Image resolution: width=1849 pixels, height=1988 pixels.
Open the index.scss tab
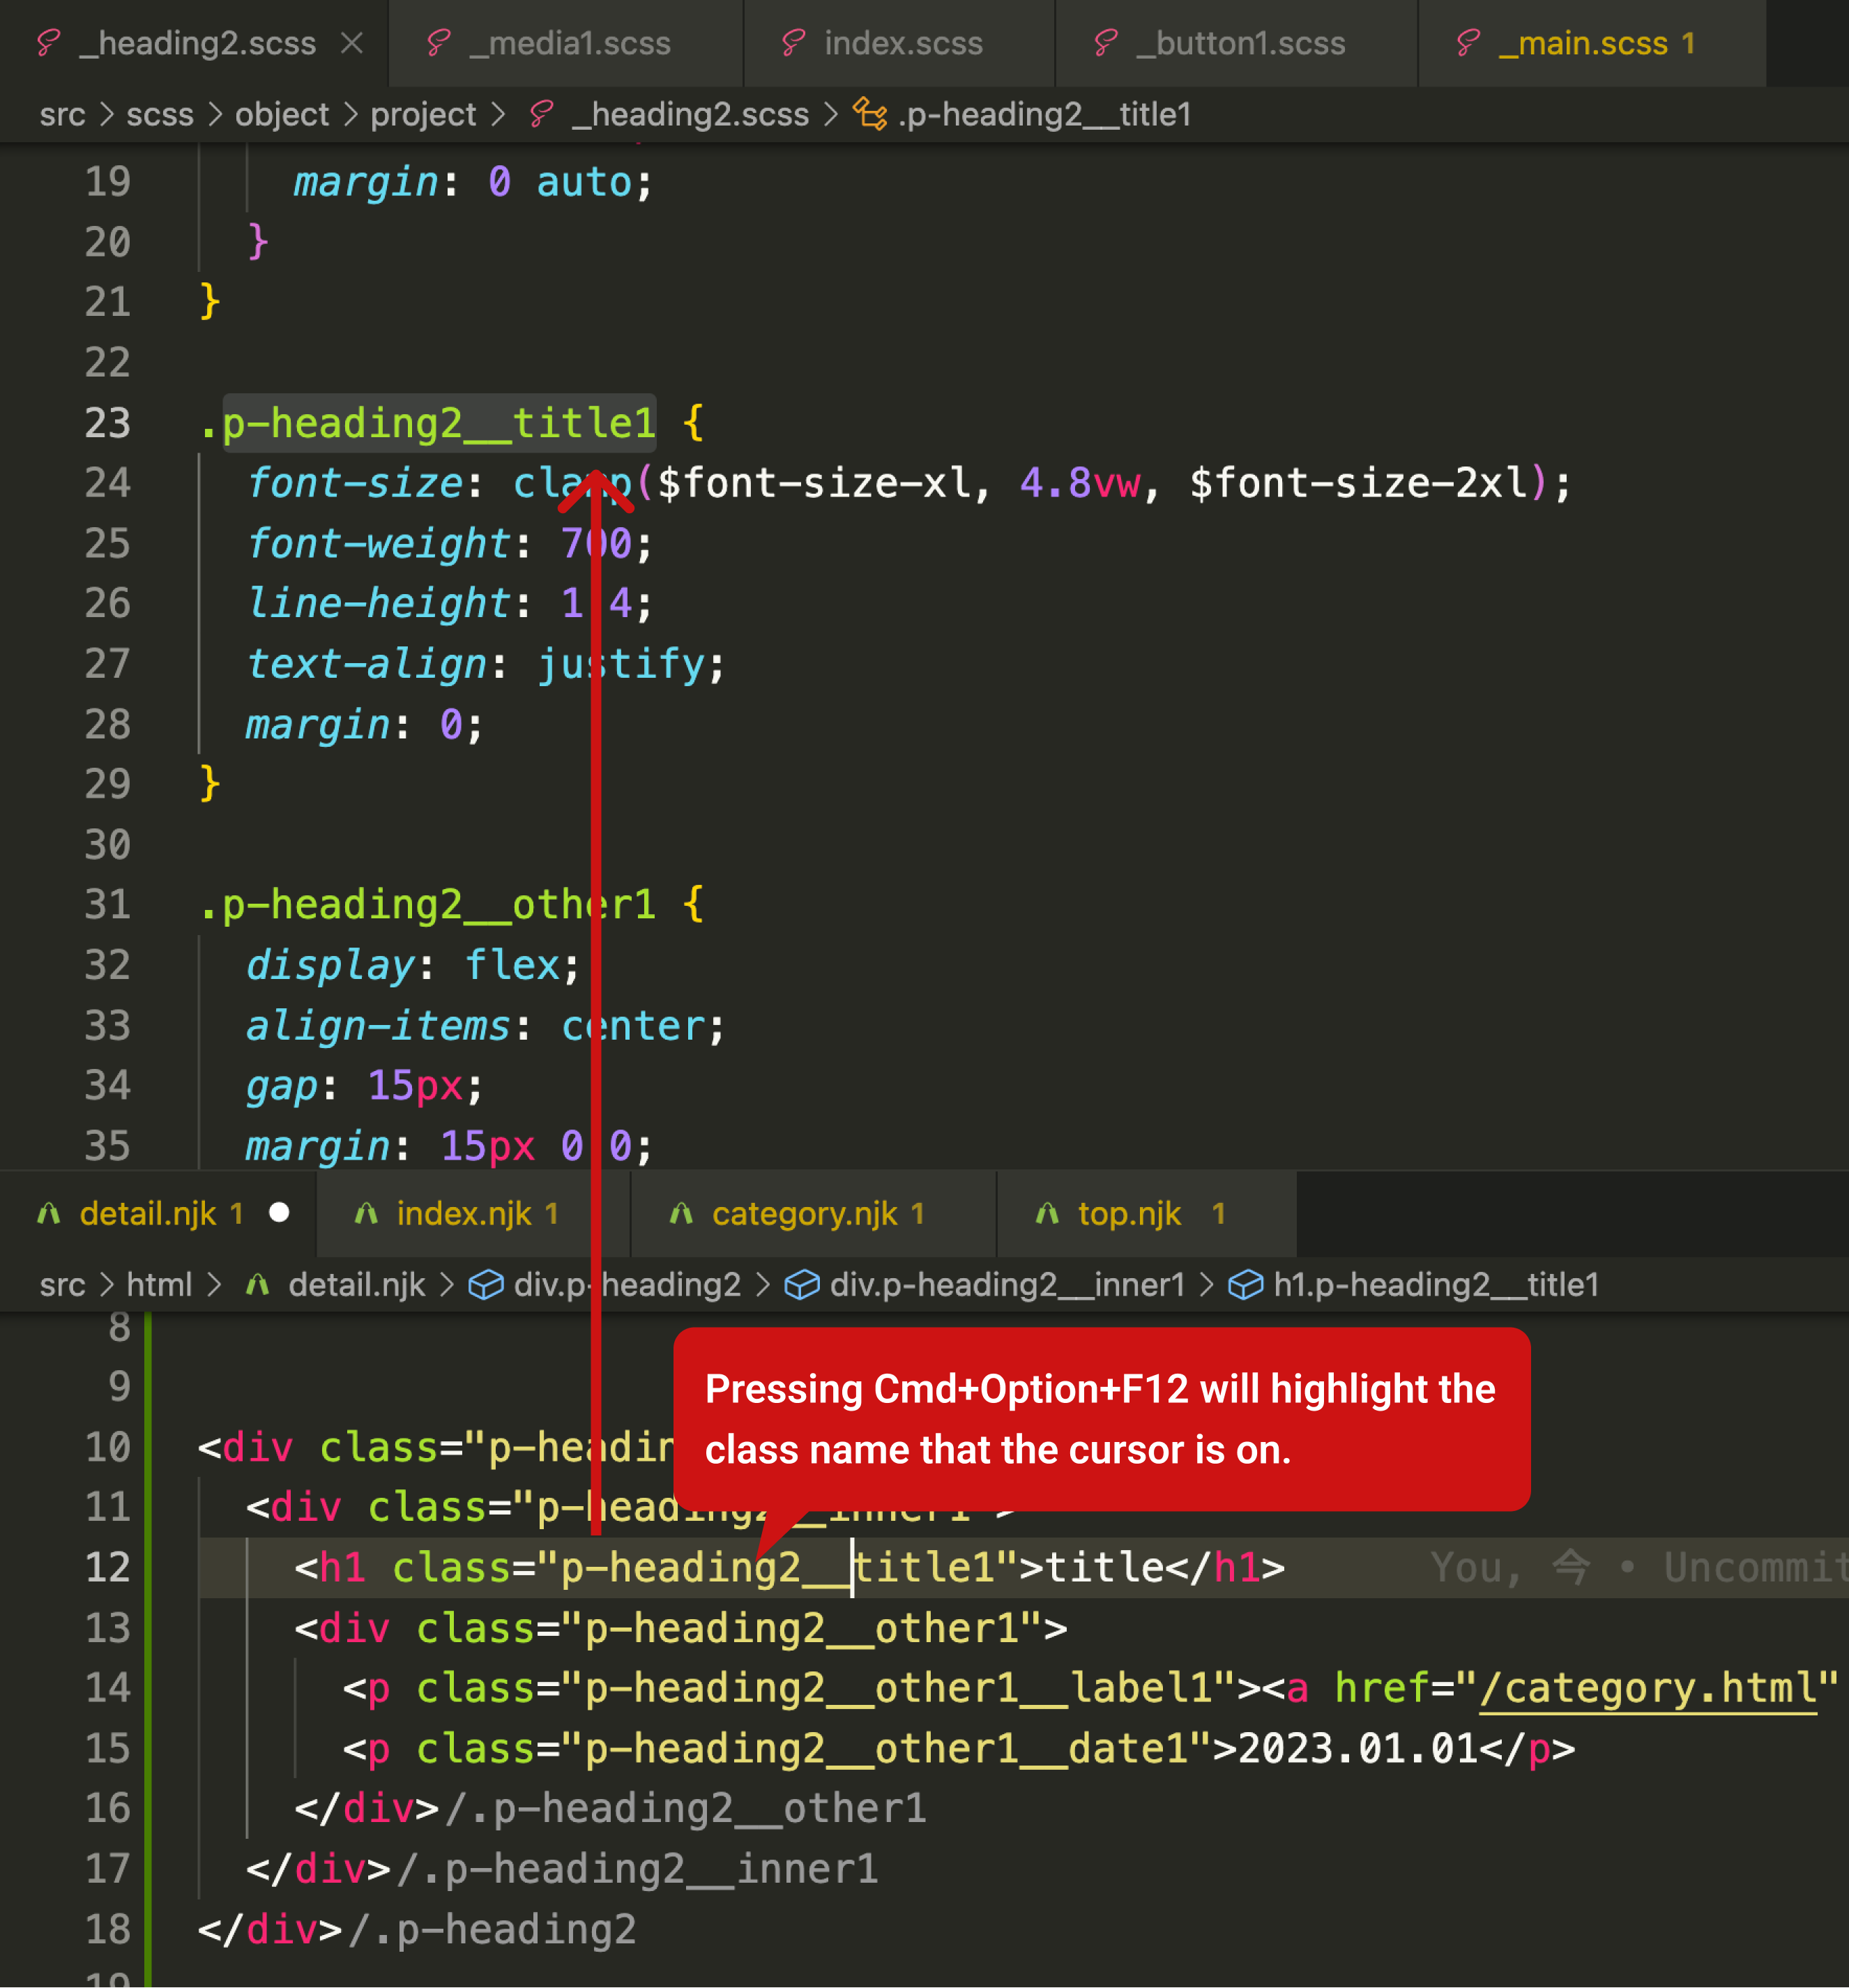click(x=899, y=43)
